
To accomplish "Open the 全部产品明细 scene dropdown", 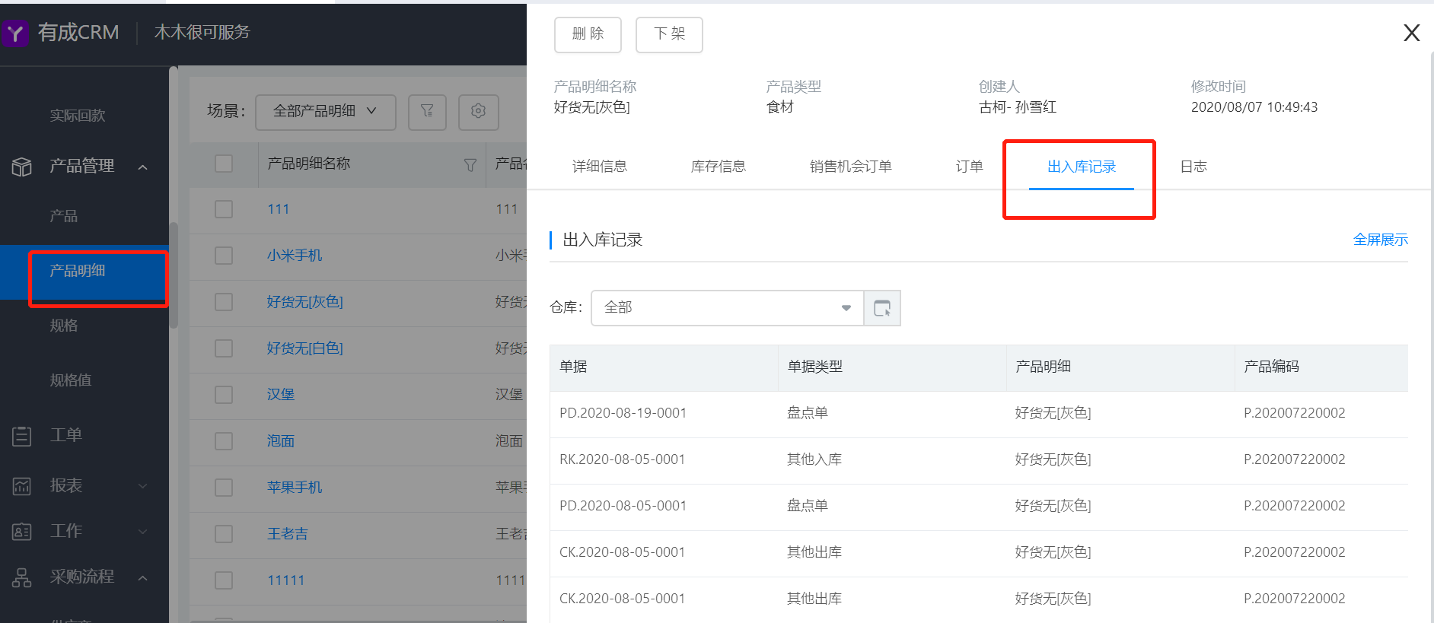I will point(325,111).
